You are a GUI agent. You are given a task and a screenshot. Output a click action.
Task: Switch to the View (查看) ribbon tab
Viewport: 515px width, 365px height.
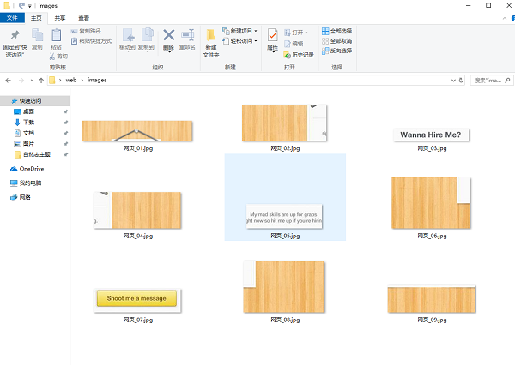pos(83,17)
